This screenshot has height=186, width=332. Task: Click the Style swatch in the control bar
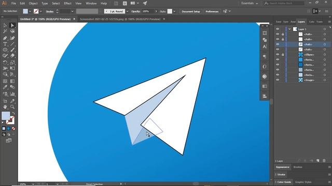[170, 11]
